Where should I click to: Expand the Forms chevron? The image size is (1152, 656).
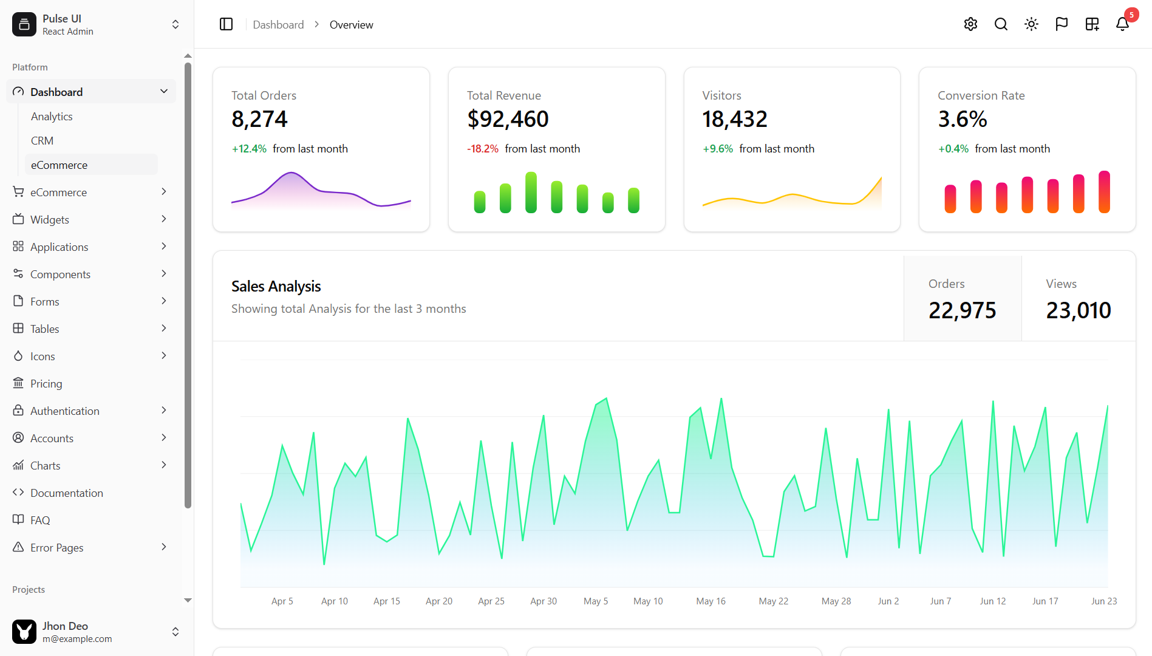tap(164, 301)
